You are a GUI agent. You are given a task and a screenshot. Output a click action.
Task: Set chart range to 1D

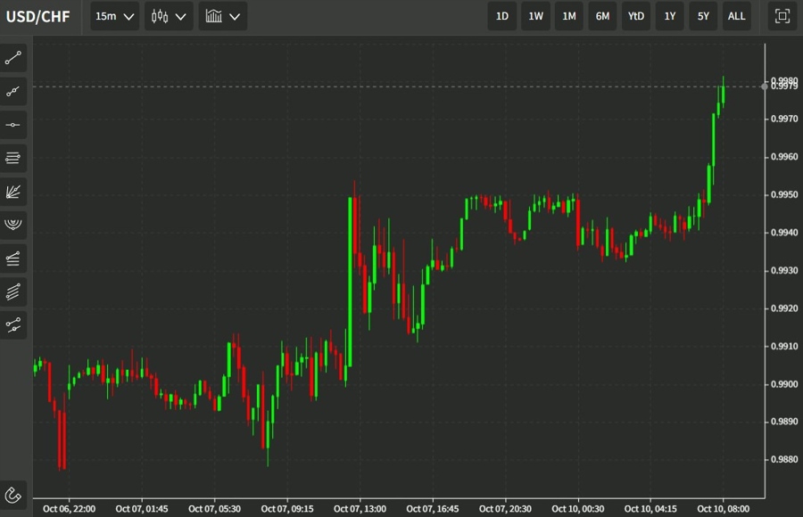pos(501,16)
